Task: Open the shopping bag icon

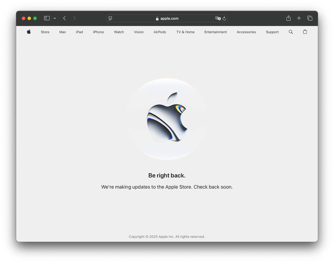Action: [x=305, y=32]
